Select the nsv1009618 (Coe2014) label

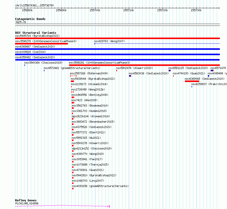[31, 52]
